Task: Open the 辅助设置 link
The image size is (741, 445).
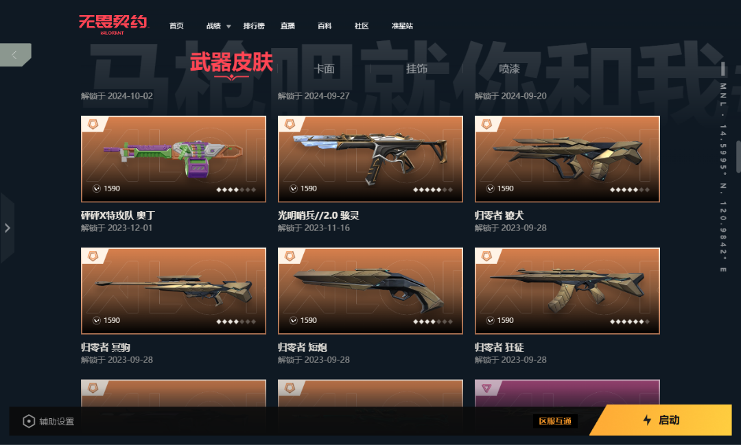Action: [x=57, y=421]
